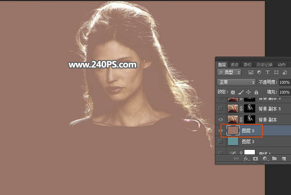Select mask thumbnail of 背景 副本
The width and height of the screenshot is (291, 195).
pyautogui.click(x=250, y=119)
